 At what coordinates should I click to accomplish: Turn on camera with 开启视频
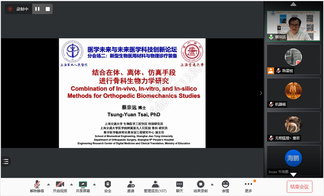[x=60, y=184]
